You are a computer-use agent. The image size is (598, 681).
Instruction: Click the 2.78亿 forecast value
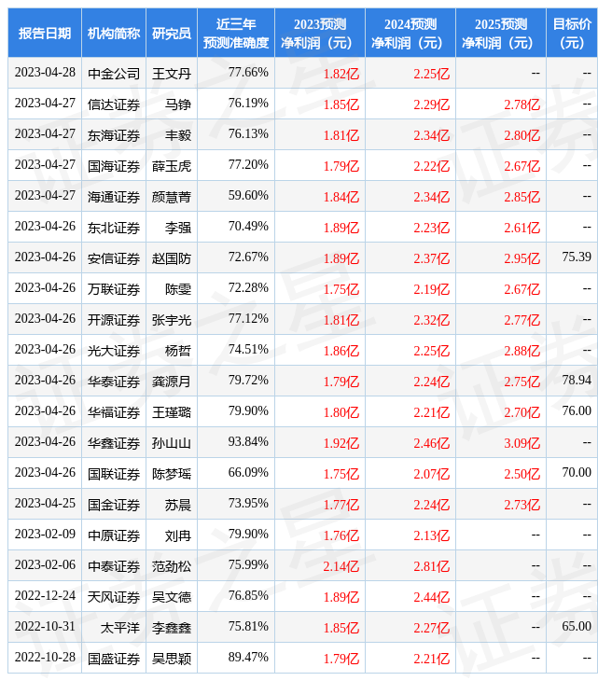[522, 104]
